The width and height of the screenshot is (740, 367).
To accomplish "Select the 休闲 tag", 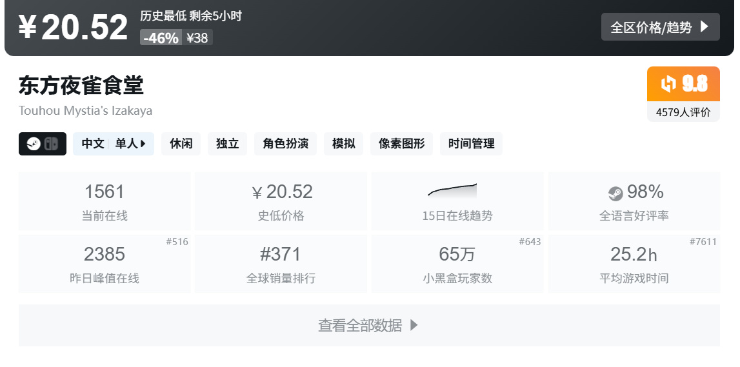I will coord(181,144).
